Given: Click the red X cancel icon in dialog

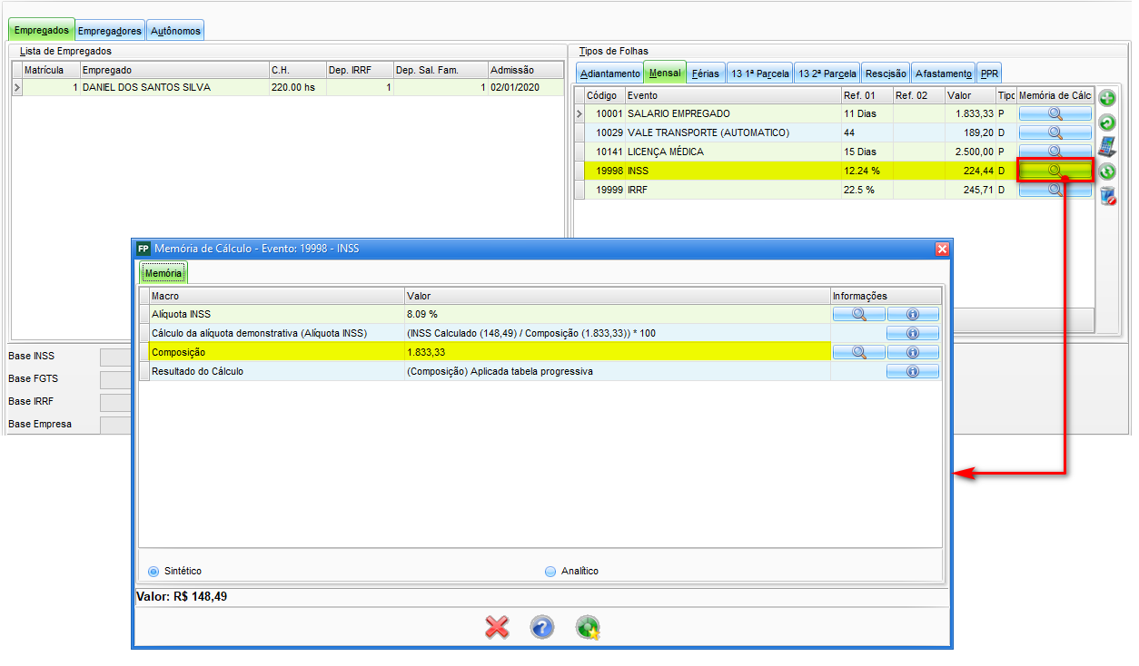Looking at the screenshot, I should tap(496, 627).
